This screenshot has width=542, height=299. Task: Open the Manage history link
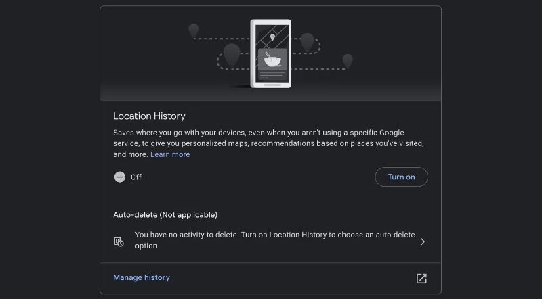[x=142, y=277]
